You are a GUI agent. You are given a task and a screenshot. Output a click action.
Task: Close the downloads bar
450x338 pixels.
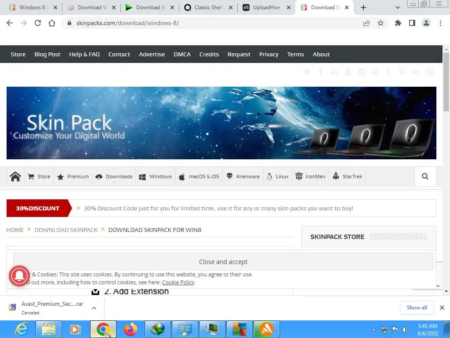(x=442, y=308)
